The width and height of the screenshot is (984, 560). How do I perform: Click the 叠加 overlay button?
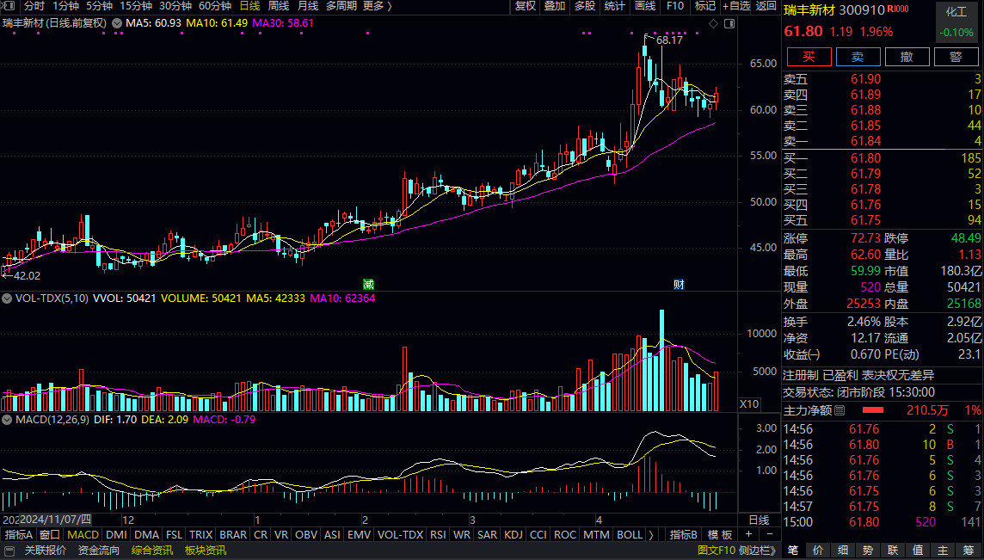[x=555, y=6]
